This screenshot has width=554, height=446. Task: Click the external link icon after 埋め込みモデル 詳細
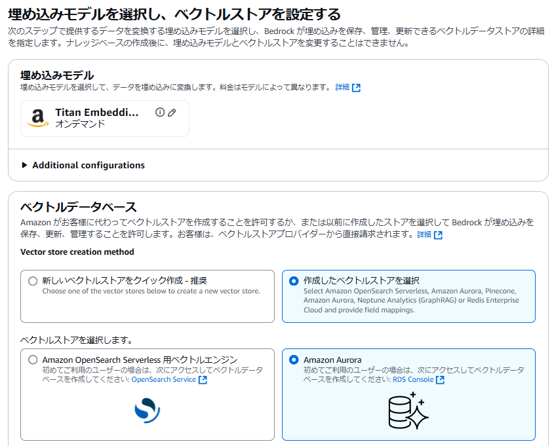click(356, 88)
